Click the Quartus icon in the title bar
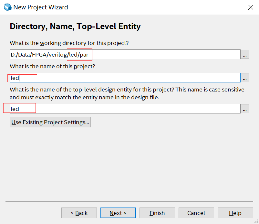259x224 pixels. pos(7,7)
